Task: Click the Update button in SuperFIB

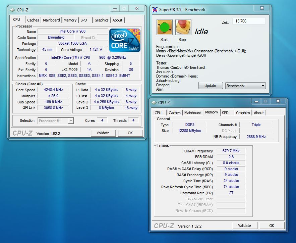Action: [x=210, y=85]
